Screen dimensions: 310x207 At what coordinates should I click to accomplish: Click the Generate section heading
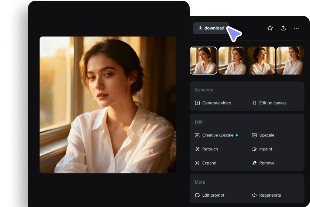[204, 90]
